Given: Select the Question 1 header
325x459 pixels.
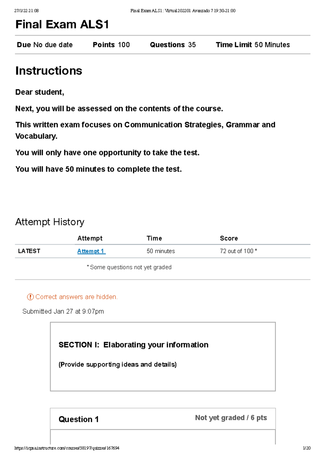Looking at the screenshot, I should pyautogui.click(x=79, y=419).
